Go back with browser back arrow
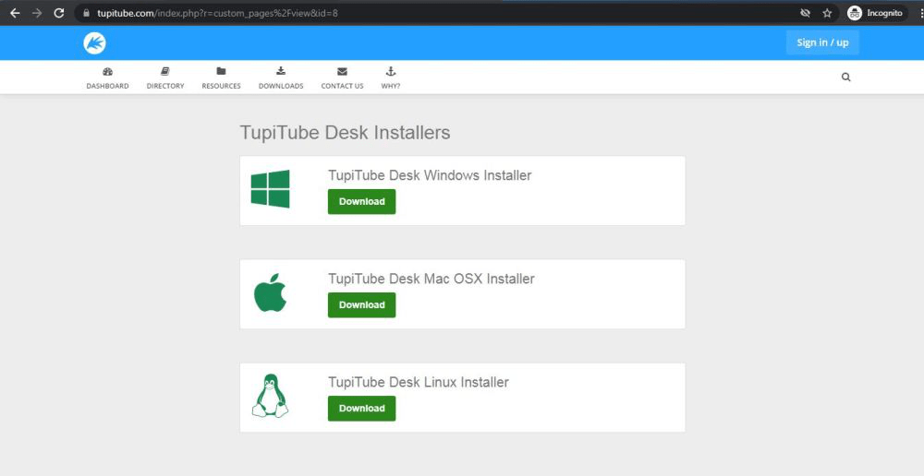The height and width of the screenshot is (476, 924). pyautogui.click(x=15, y=13)
